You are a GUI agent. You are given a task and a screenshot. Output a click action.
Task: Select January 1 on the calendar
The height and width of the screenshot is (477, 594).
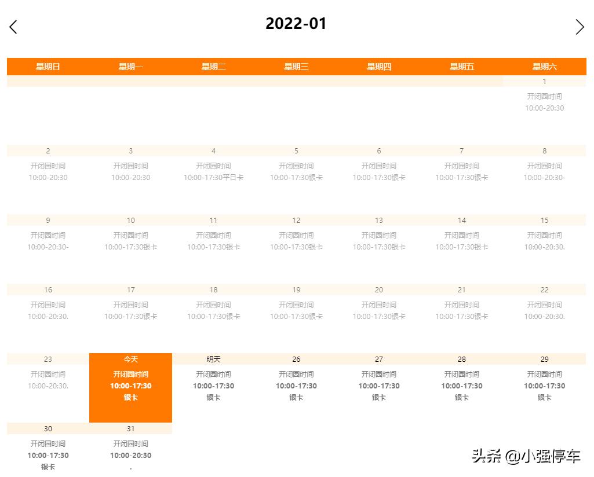click(x=544, y=104)
